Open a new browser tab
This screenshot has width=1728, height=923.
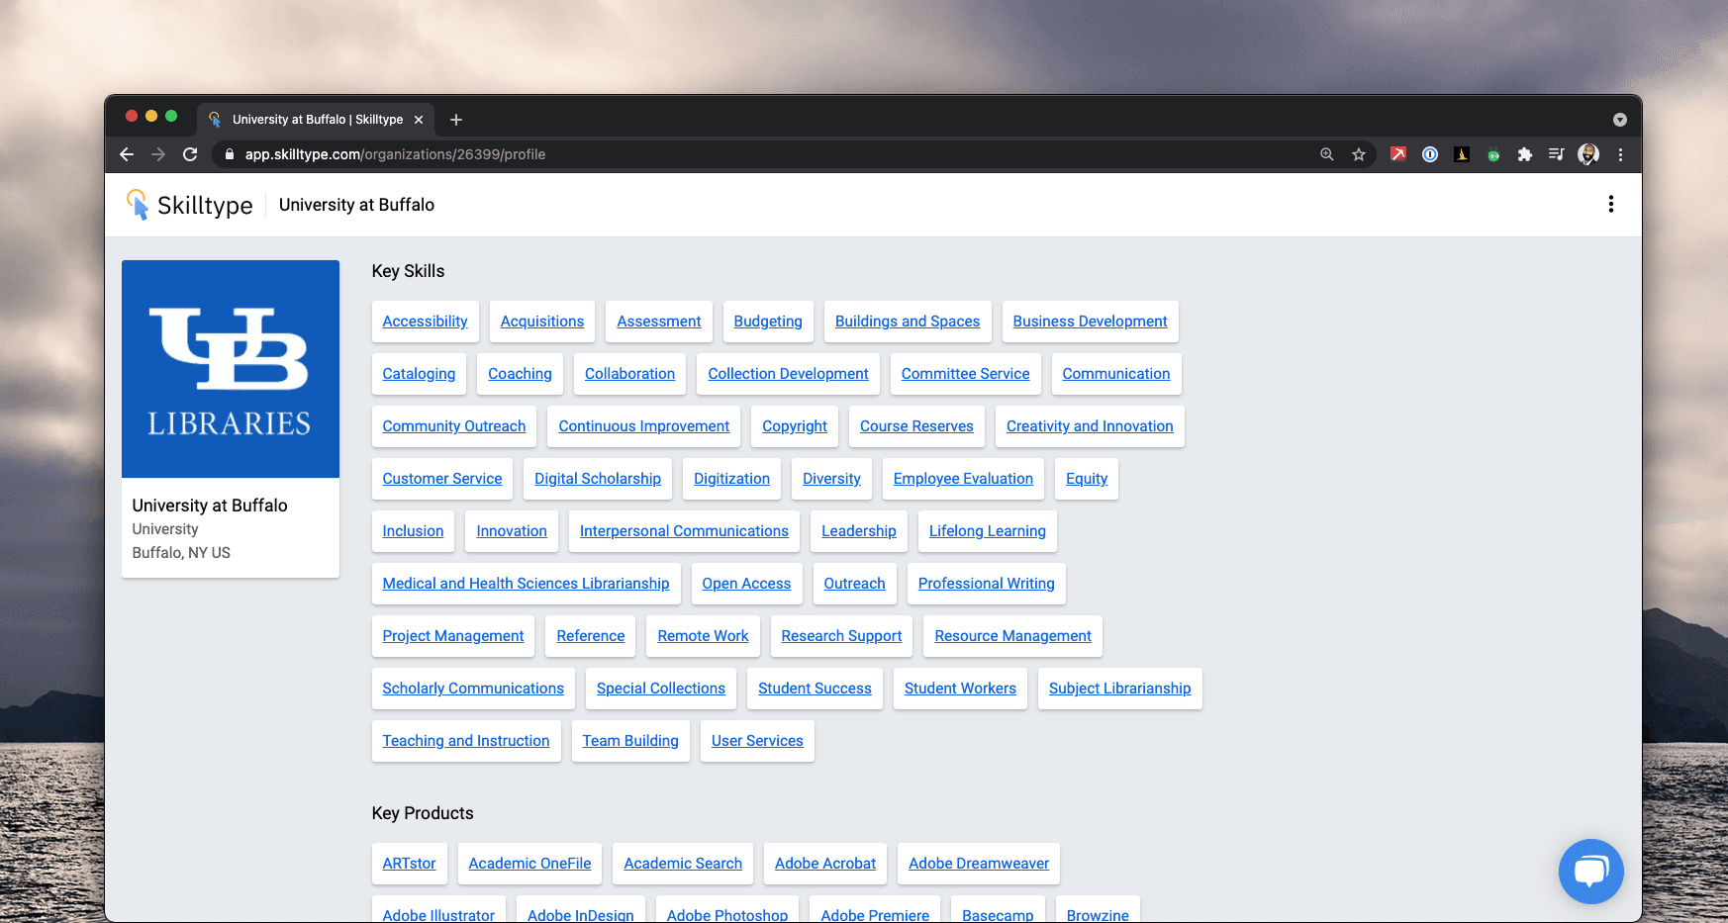[x=456, y=120]
